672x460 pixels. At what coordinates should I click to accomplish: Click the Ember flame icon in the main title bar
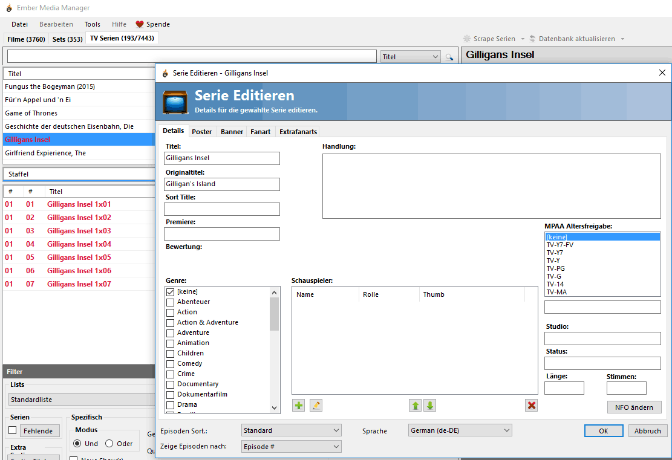9,8
